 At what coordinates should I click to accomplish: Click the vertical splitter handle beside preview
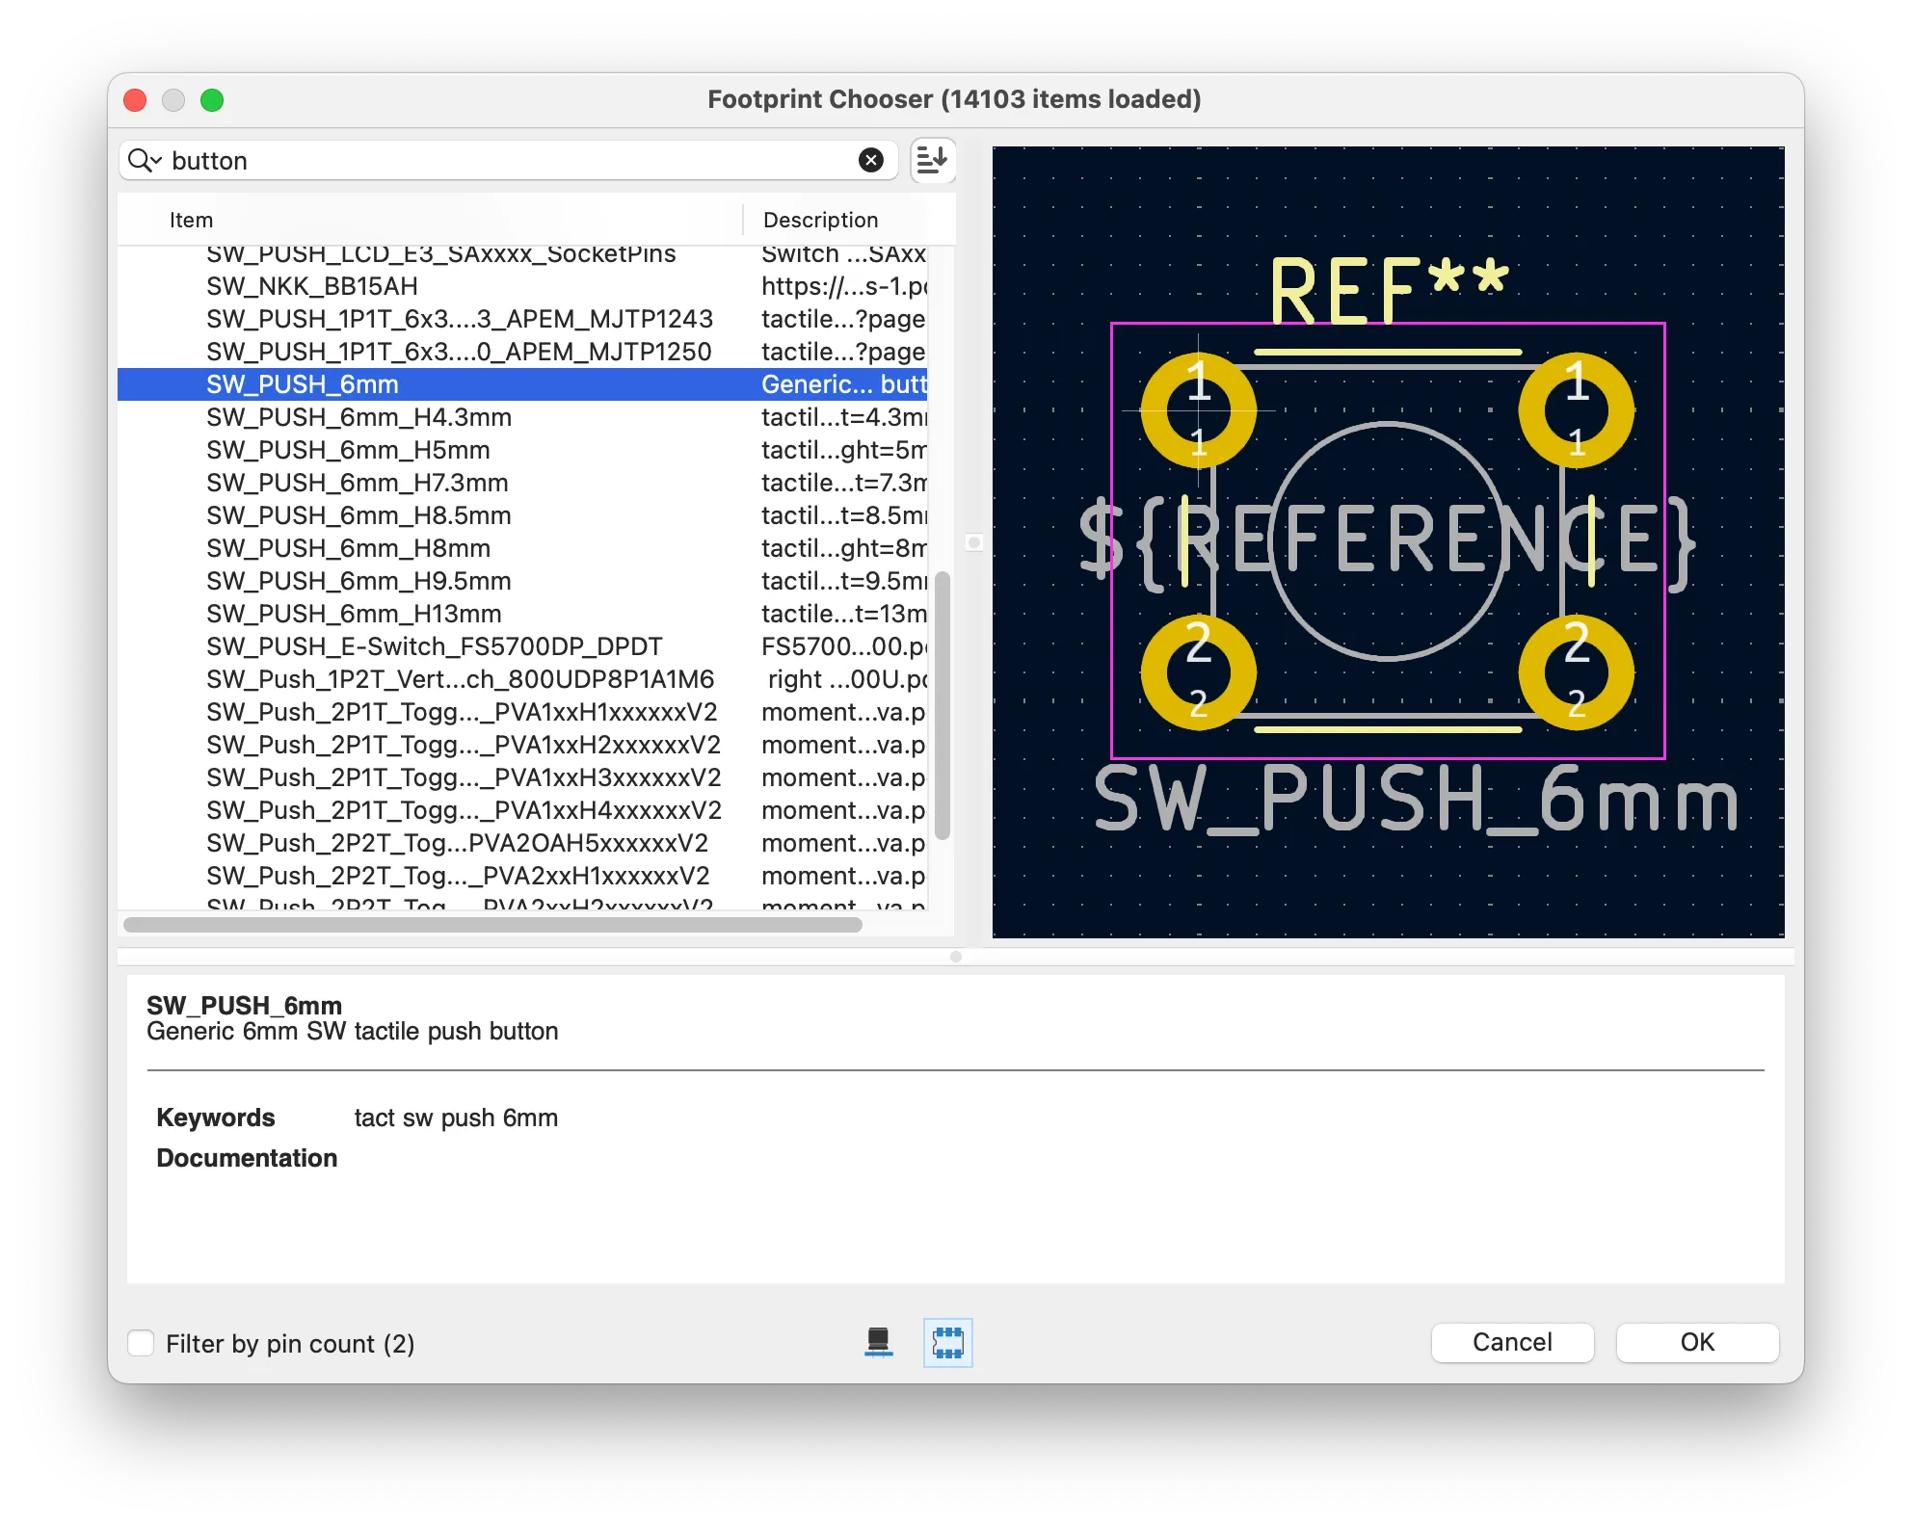tap(974, 542)
